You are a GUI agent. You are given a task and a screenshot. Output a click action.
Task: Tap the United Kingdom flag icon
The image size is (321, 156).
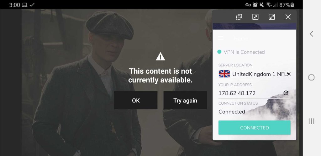(224, 74)
